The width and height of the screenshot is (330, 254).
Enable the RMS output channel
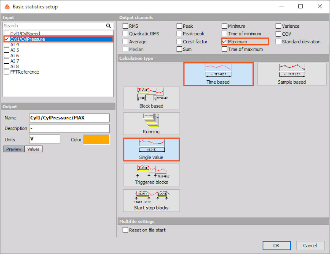[x=125, y=26]
